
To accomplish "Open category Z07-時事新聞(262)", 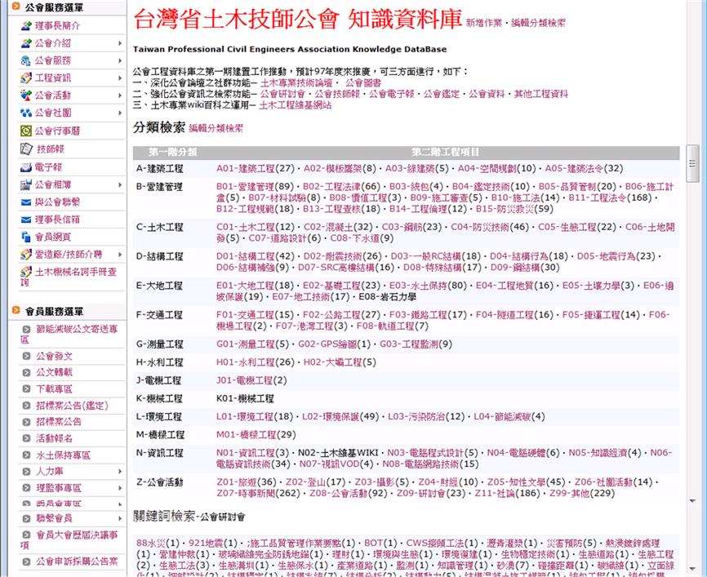I will 258,493.
